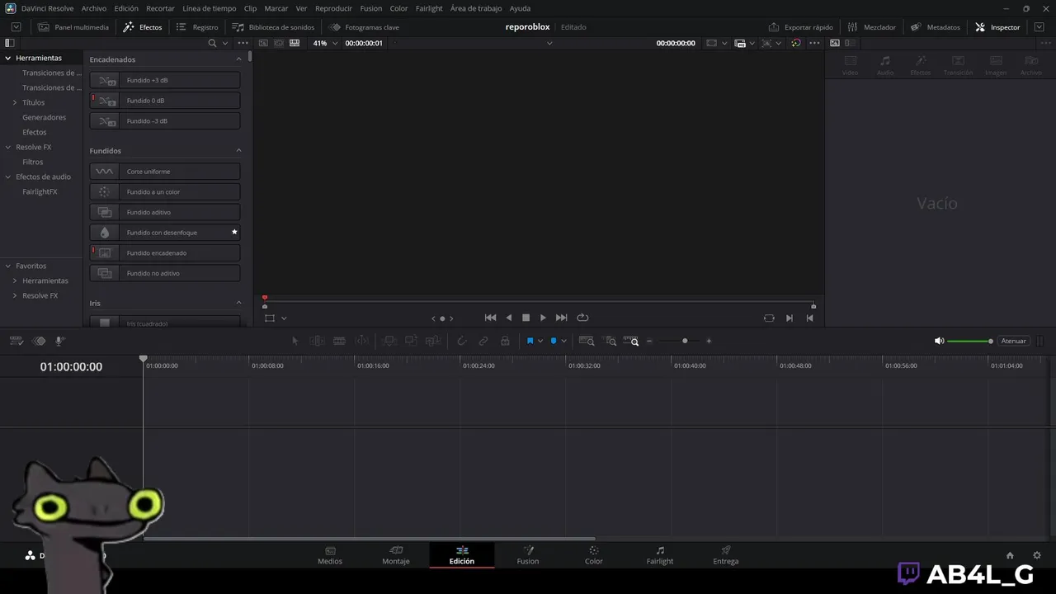Collapse the Herramientas tree group
The height and width of the screenshot is (594, 1056).
point(8,58)
